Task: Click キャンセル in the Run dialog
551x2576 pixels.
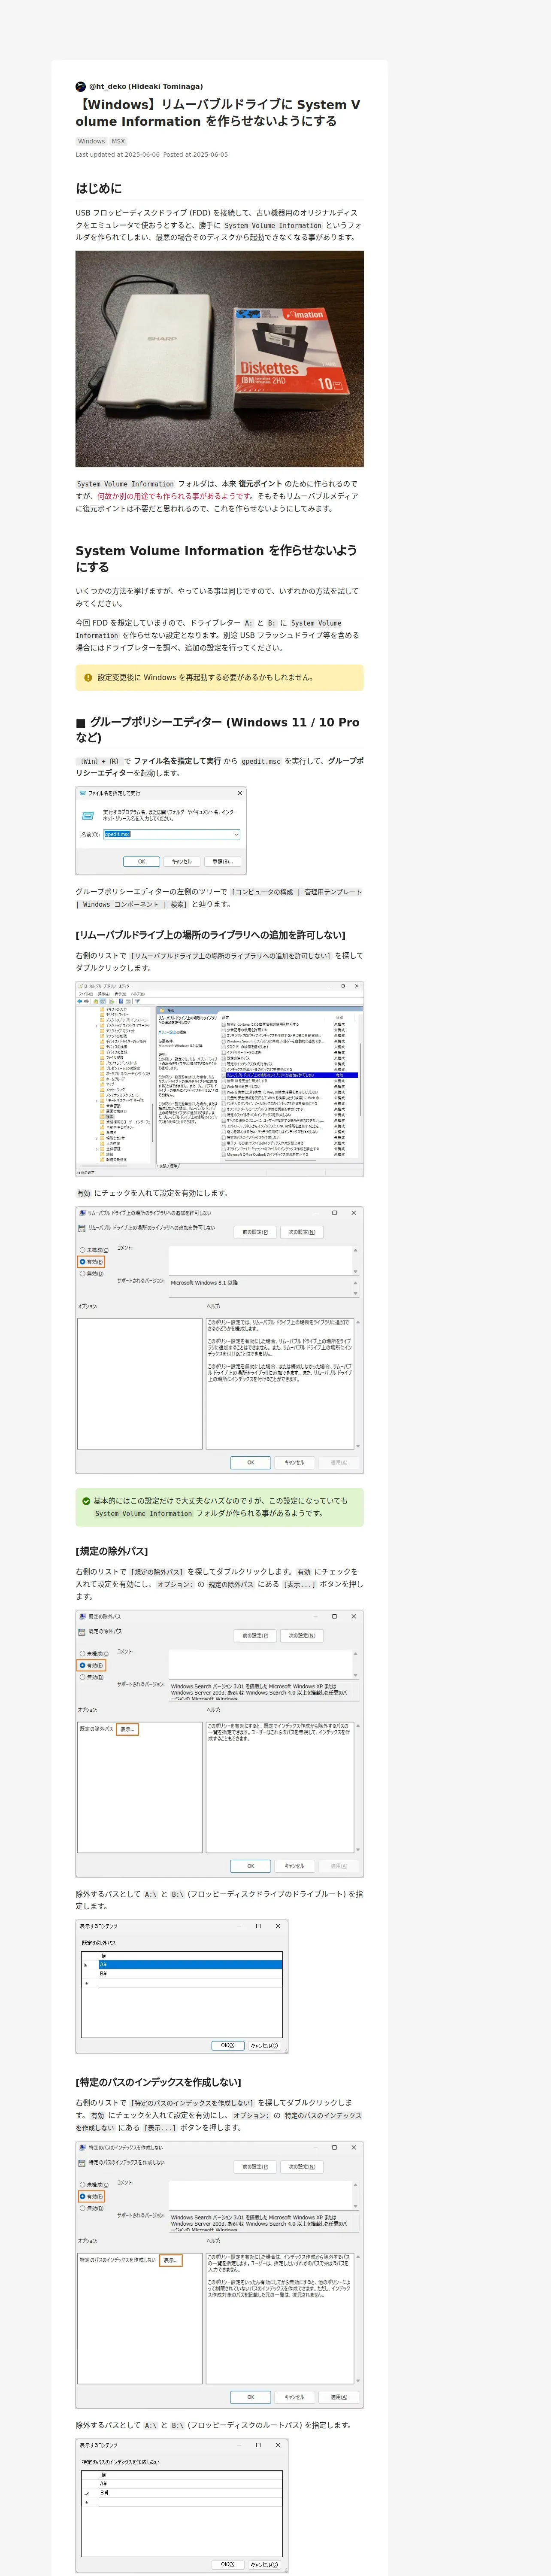Action: point(181,861)
